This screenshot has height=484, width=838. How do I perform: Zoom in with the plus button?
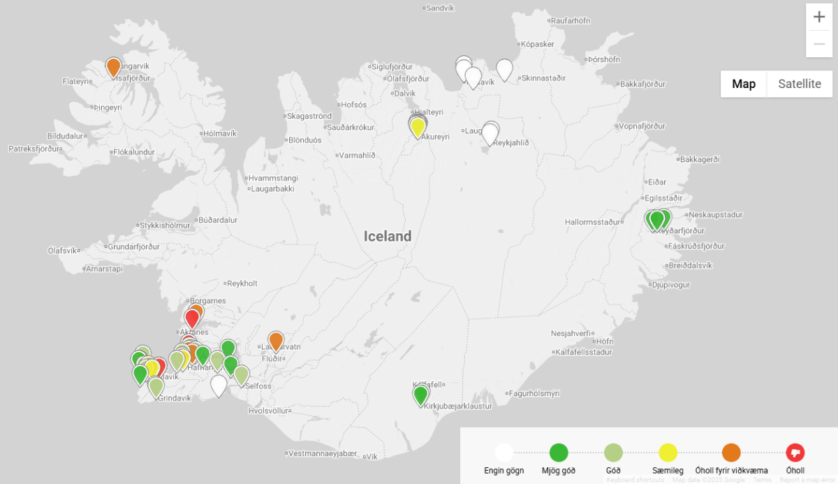point(819,17)
